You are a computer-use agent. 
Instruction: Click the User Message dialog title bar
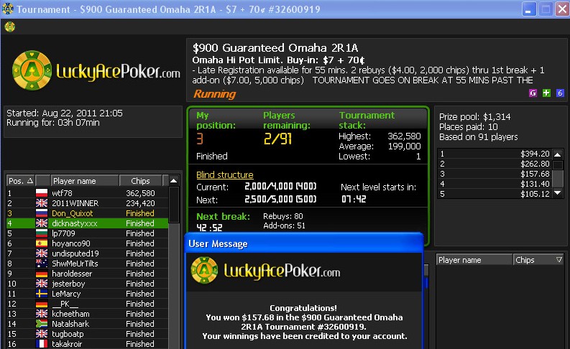[304, 243]
